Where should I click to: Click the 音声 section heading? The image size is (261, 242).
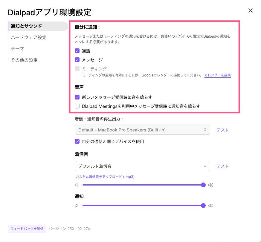coord(79,87)
